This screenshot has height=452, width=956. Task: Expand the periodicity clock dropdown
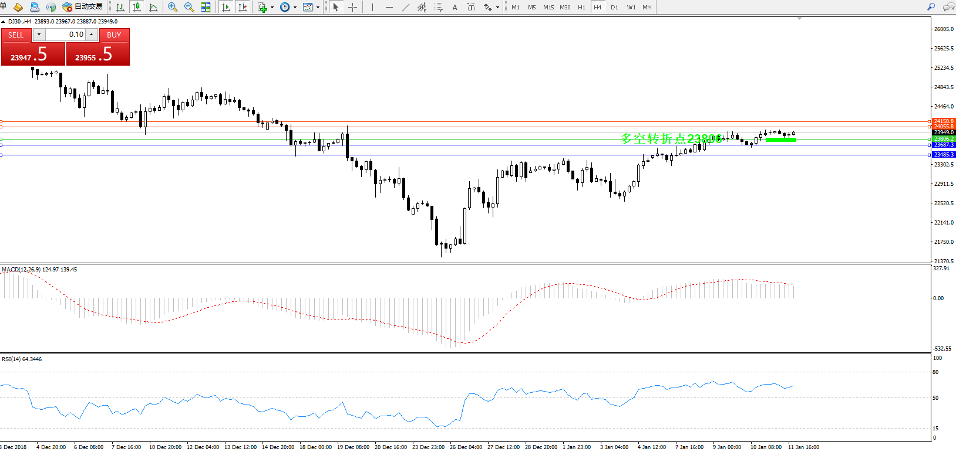pyautogui.click(x=295, y=8)
